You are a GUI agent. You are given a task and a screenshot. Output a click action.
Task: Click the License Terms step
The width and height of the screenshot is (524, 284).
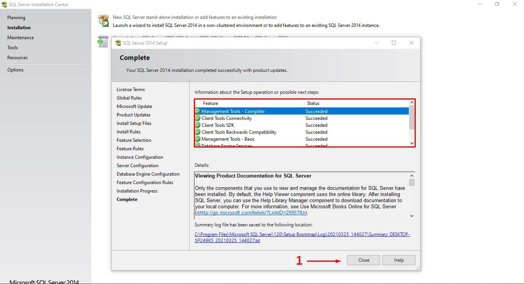coord(131,90)
